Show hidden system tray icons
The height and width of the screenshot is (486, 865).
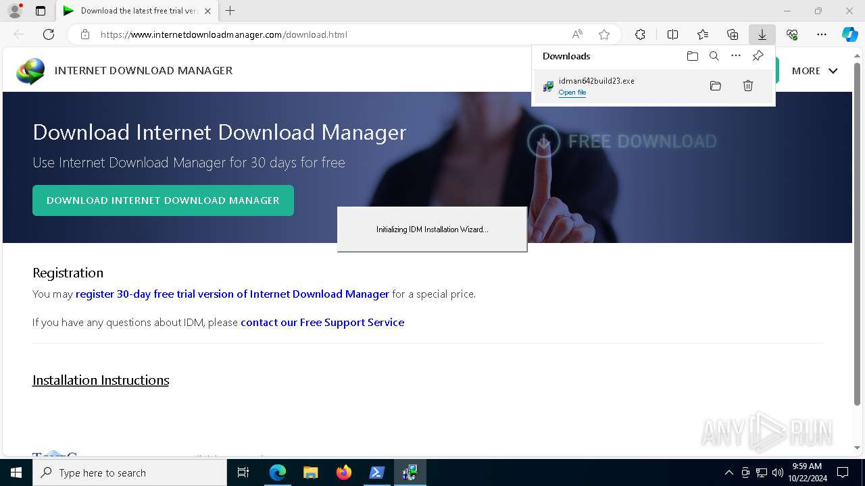coord(728,473)
